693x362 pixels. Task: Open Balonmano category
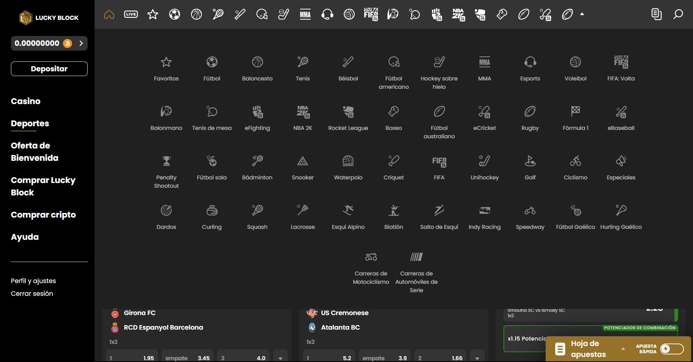pyautogui.click(x=166, y=118)
